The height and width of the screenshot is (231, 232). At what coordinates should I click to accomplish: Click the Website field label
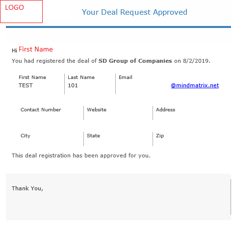pos(97,109)
